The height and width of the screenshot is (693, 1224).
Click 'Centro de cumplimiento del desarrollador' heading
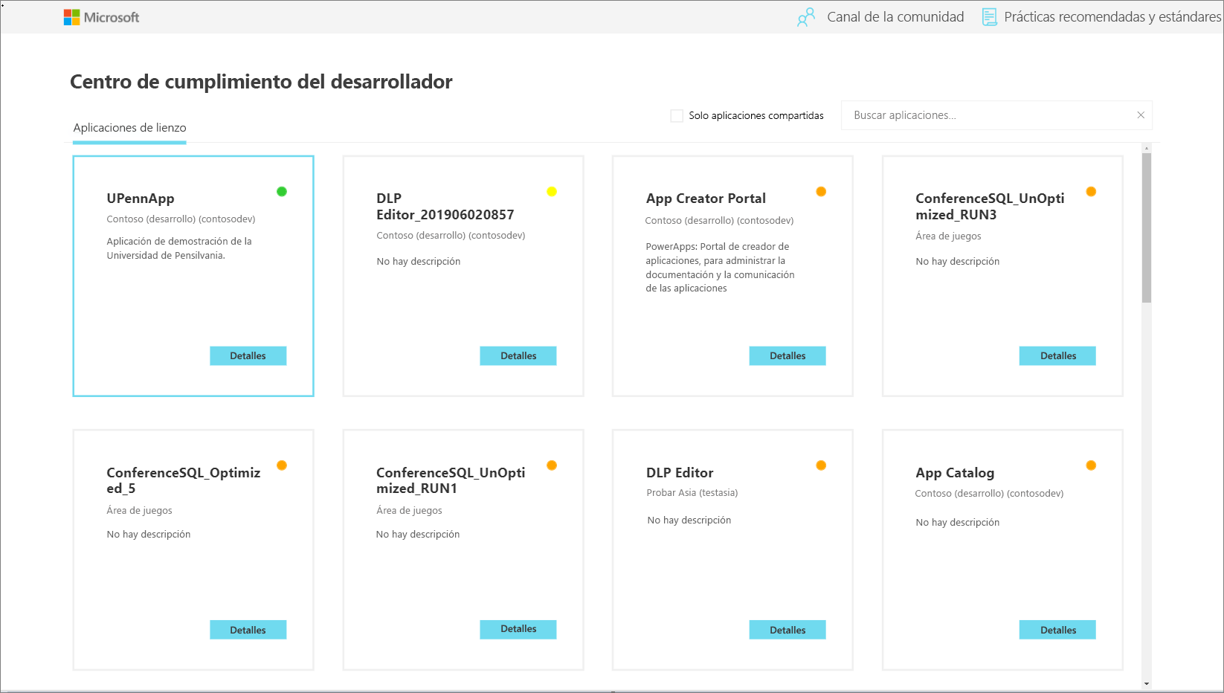tap(261, 82)
